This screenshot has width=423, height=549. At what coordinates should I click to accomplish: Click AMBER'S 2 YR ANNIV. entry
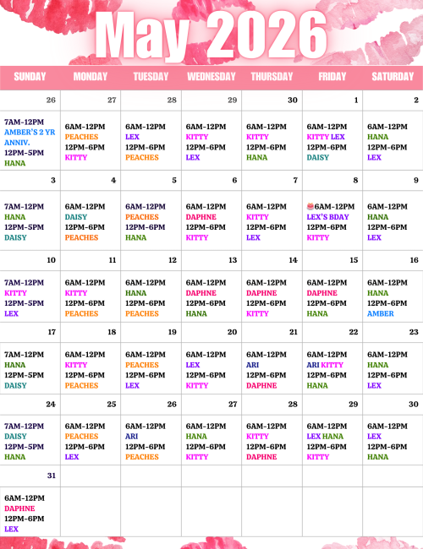(x=30, y=137)
